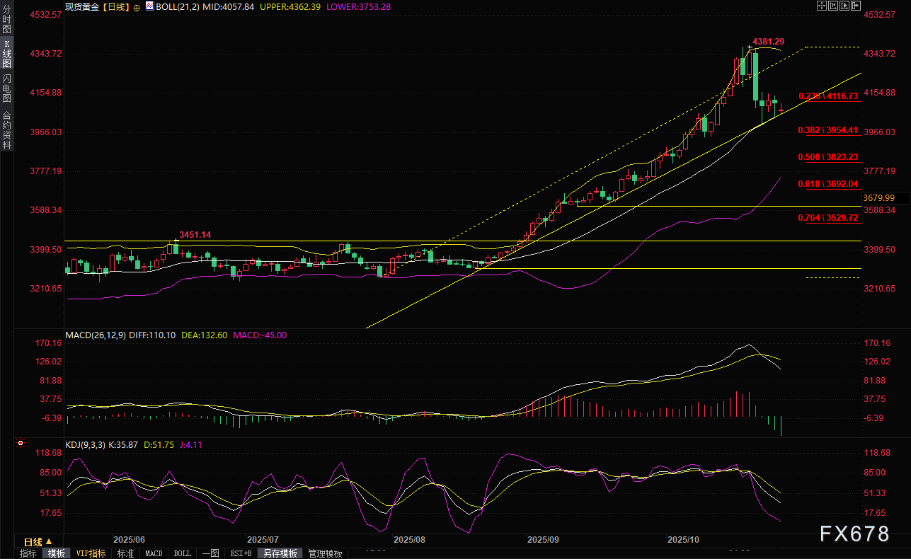Select the K线图 sidebar tab
911x559 pixels.
click(x=6, y=53)
